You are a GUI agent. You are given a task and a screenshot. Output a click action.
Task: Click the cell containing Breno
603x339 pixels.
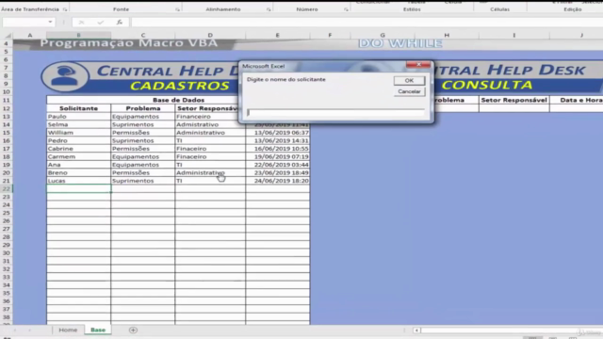[x=78, y=172]
